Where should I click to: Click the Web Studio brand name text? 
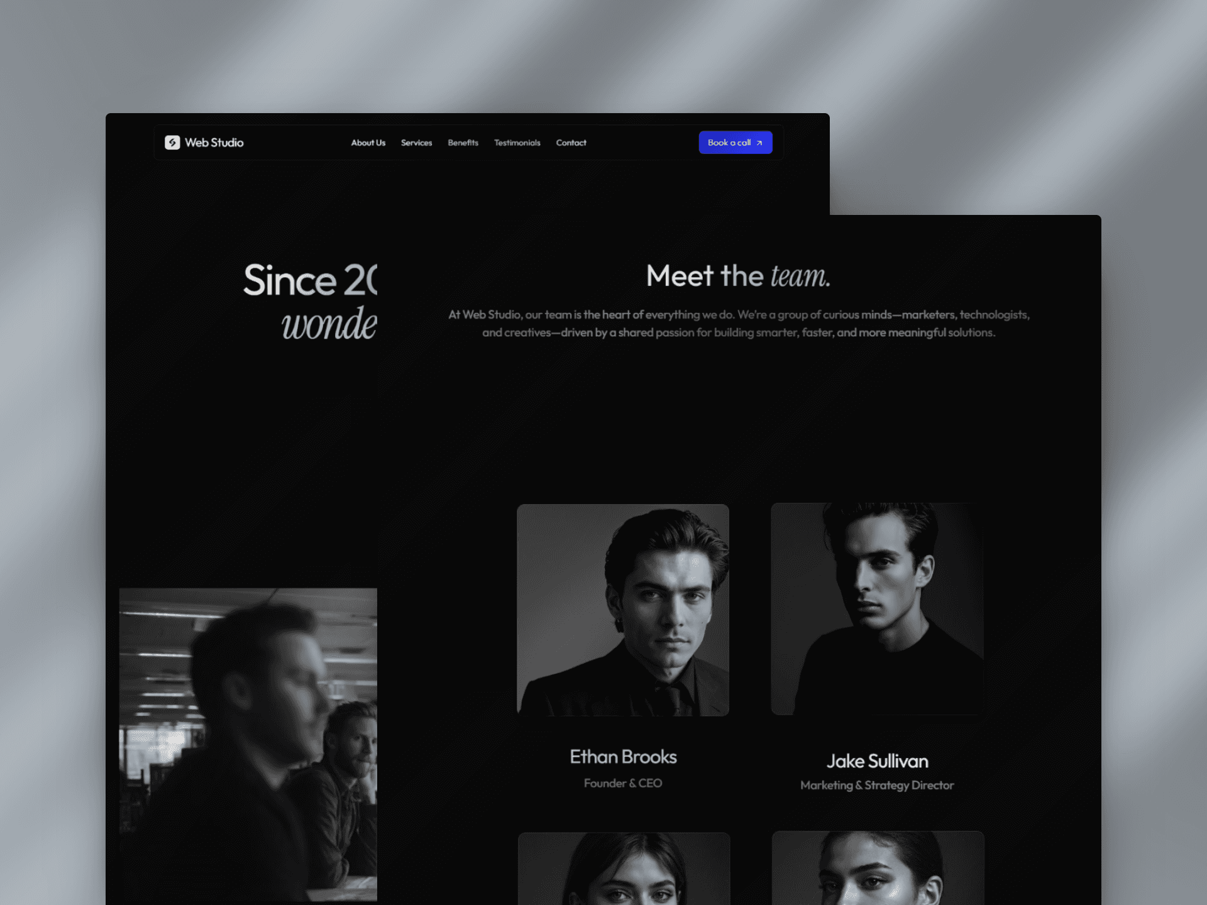pos(214,143)
